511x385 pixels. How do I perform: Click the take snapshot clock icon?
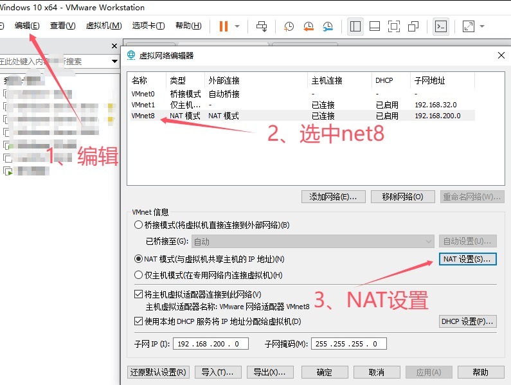coord(289,26)
